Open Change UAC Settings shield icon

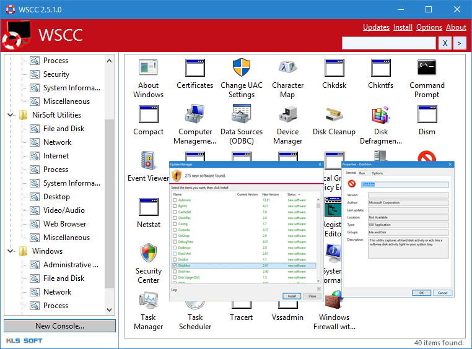(242, 67)
